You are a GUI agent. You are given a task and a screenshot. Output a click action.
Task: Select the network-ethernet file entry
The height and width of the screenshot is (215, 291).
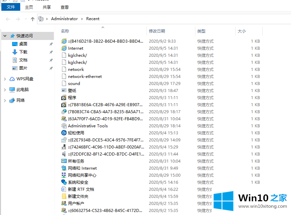(85, 77)
